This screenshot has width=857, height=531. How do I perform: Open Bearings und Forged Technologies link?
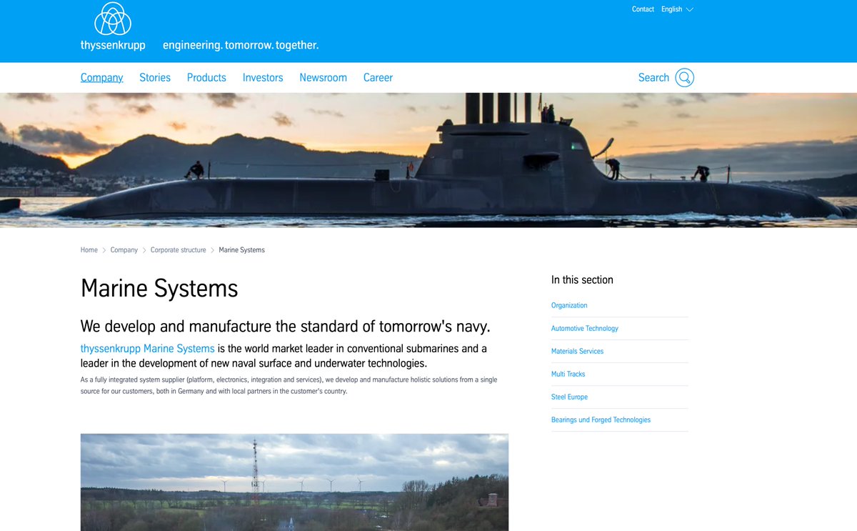601,420
